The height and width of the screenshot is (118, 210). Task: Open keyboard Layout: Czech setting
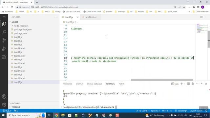point(196,111)
